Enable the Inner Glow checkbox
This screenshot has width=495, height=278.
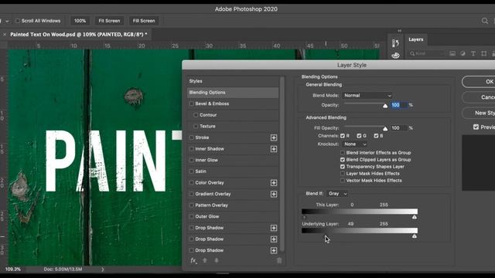click(x=191, y=160)
